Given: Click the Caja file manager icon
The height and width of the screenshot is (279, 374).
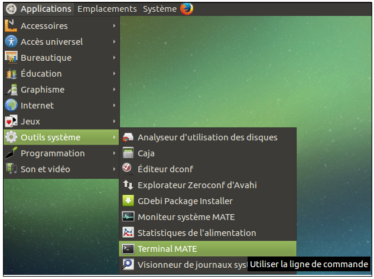Looking at the screenshot, I should pyautogui.click(x=128, y=153).
